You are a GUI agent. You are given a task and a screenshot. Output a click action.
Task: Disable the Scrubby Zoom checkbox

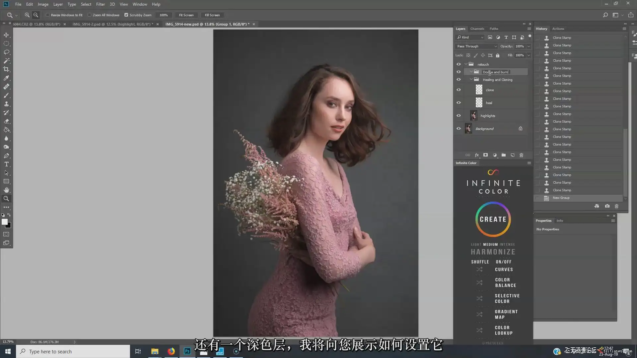[x=126, y=15]
